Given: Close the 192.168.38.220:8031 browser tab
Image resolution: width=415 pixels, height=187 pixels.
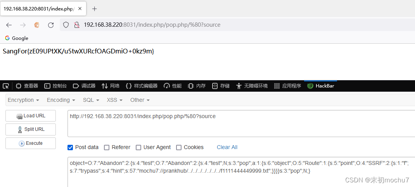Looking at the screenshot, I should click(80, 9).
